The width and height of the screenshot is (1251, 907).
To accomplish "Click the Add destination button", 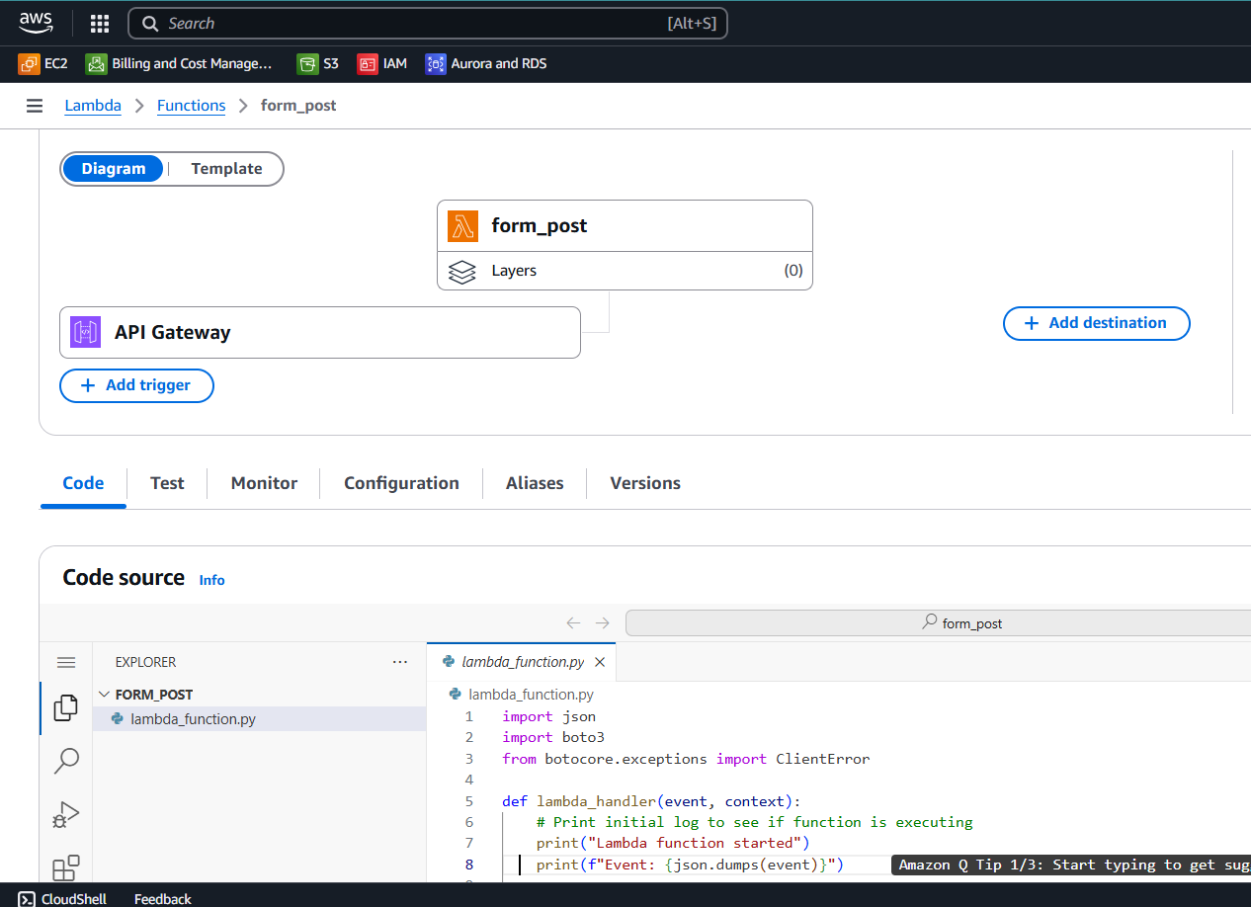I will (x=1096, y=323).
